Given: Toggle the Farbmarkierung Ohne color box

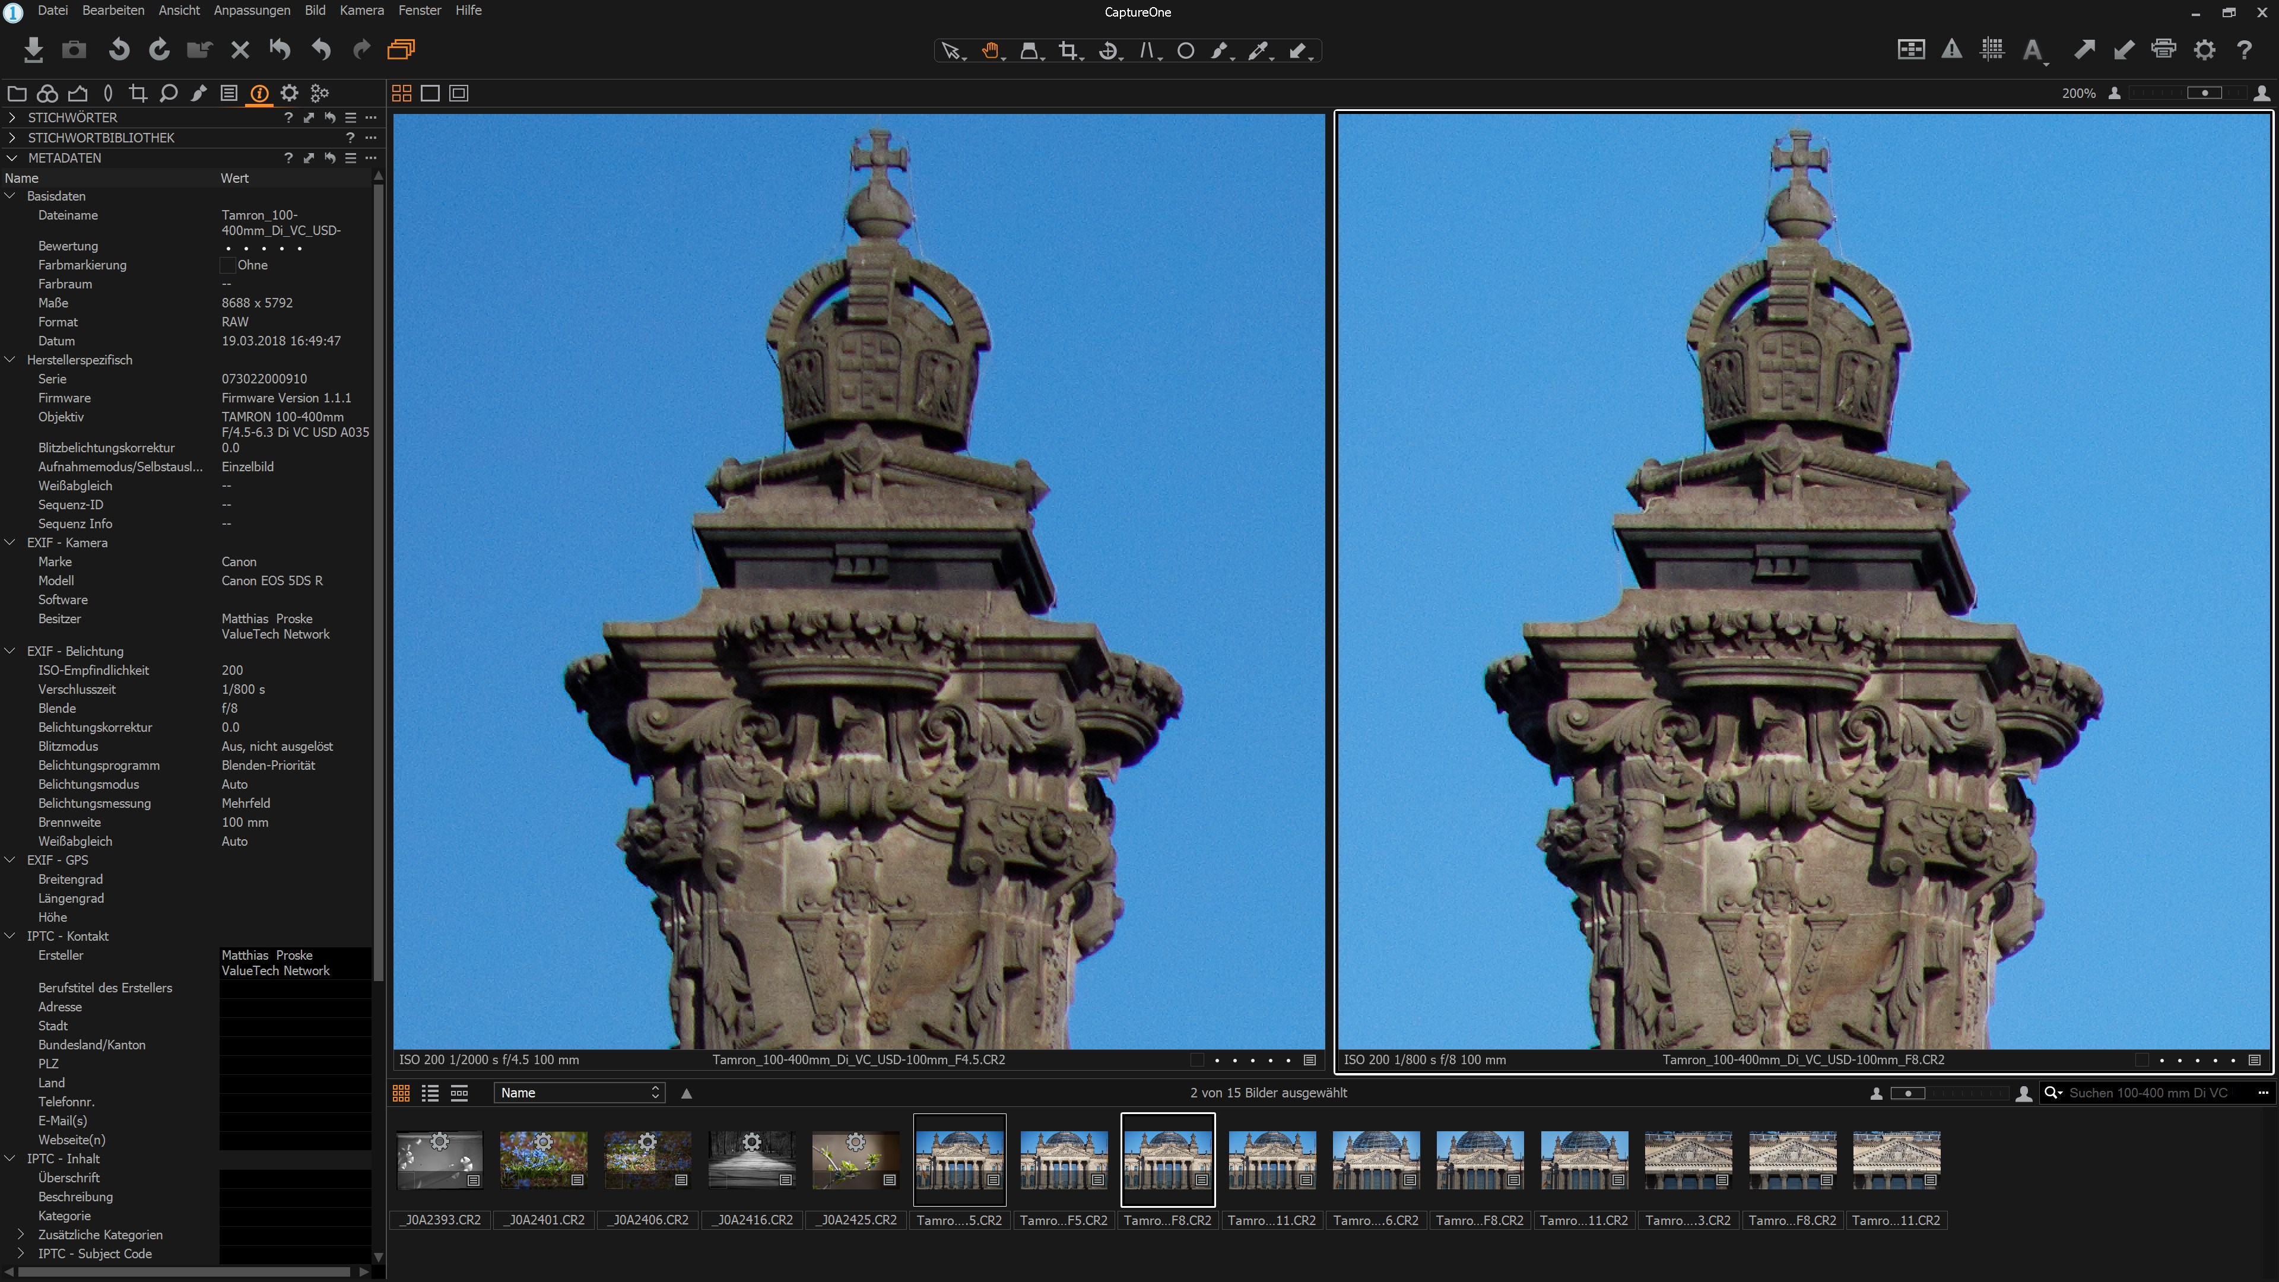Looking at the screenshot, I should click(227, 265).
